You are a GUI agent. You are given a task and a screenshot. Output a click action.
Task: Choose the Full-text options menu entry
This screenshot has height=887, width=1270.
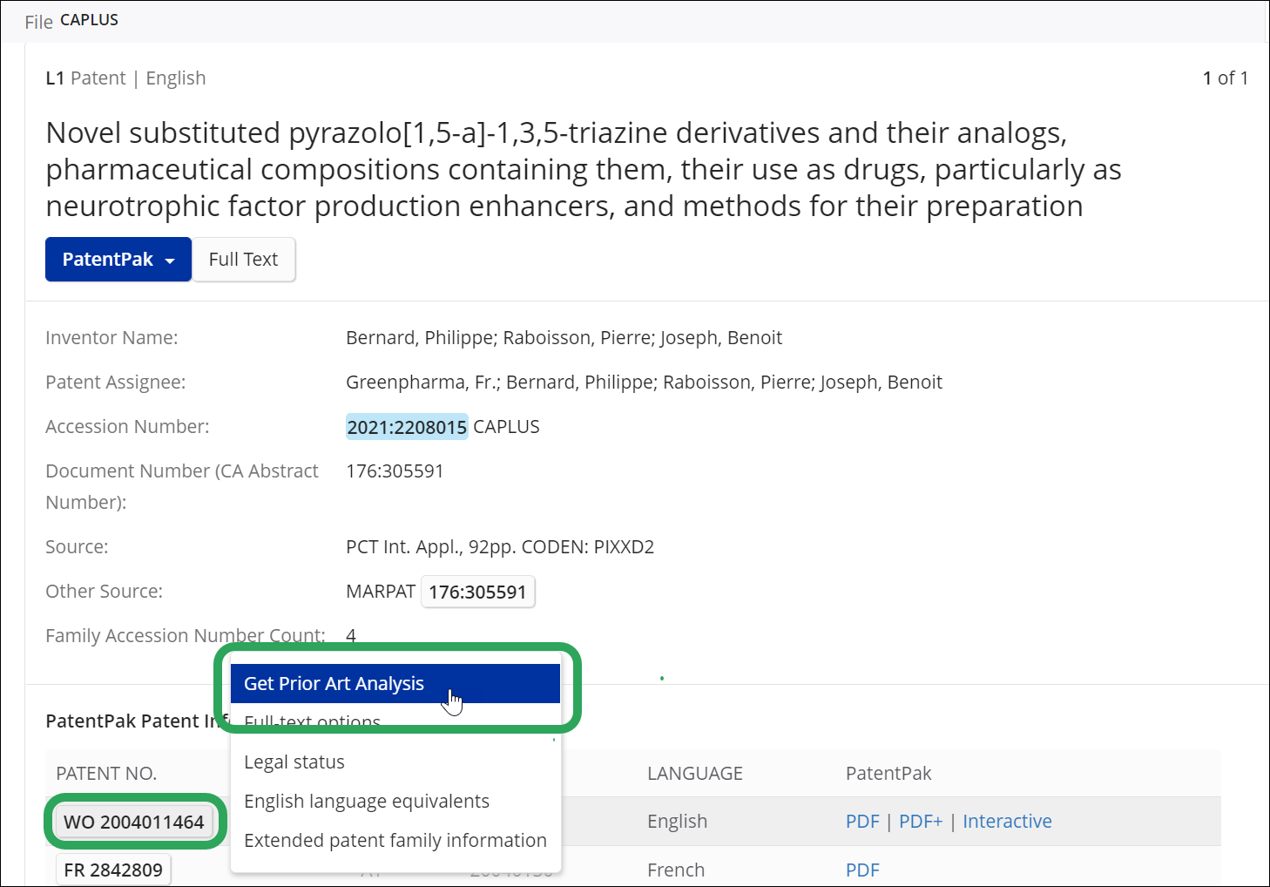click(312, 722)
